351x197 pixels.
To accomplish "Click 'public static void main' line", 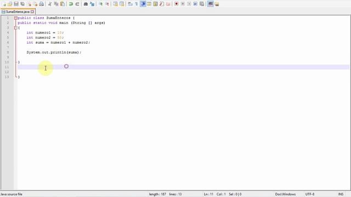I will [61, 23].
